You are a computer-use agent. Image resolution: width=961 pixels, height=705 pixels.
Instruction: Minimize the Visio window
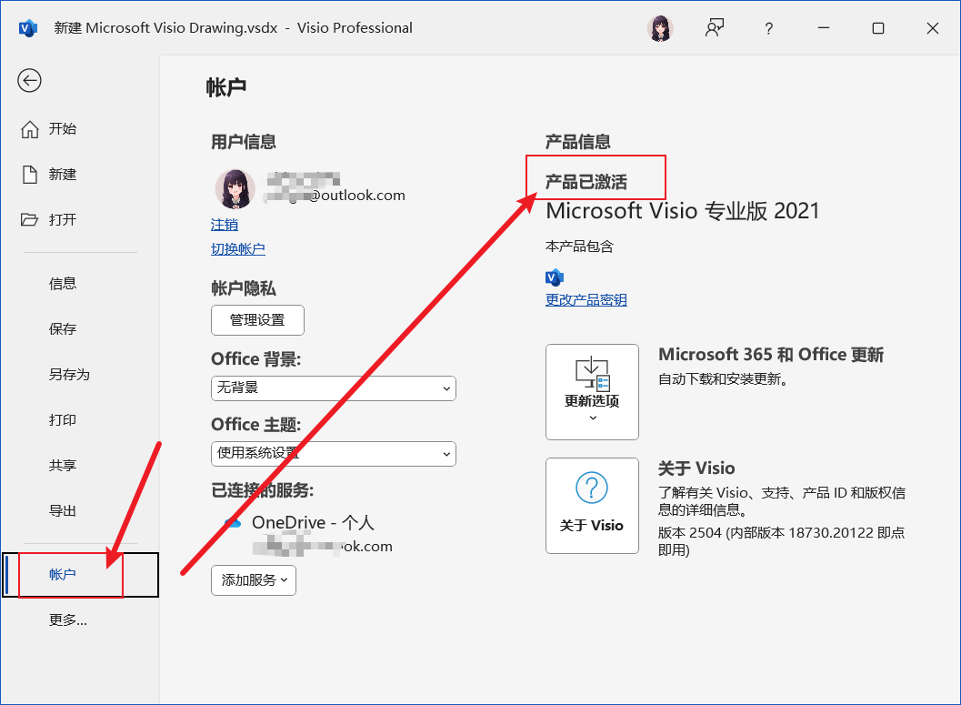(824, 28)
